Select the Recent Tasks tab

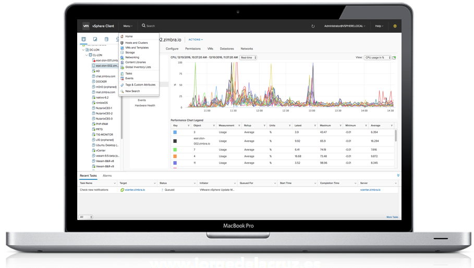(88, 176)
